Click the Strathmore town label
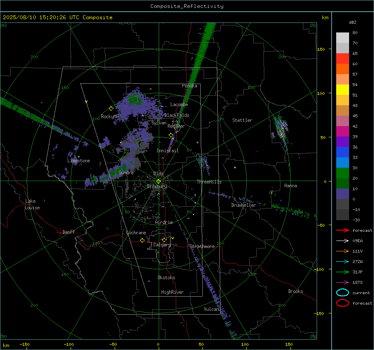 tap(202, 246)
